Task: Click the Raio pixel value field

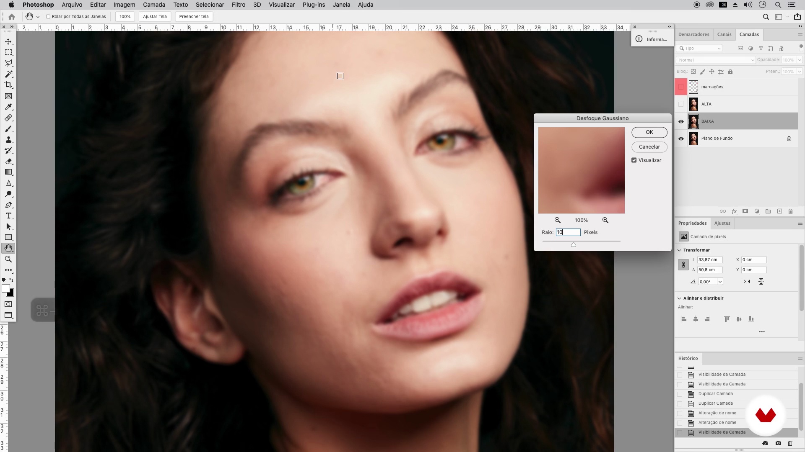Action: [568, 232]
